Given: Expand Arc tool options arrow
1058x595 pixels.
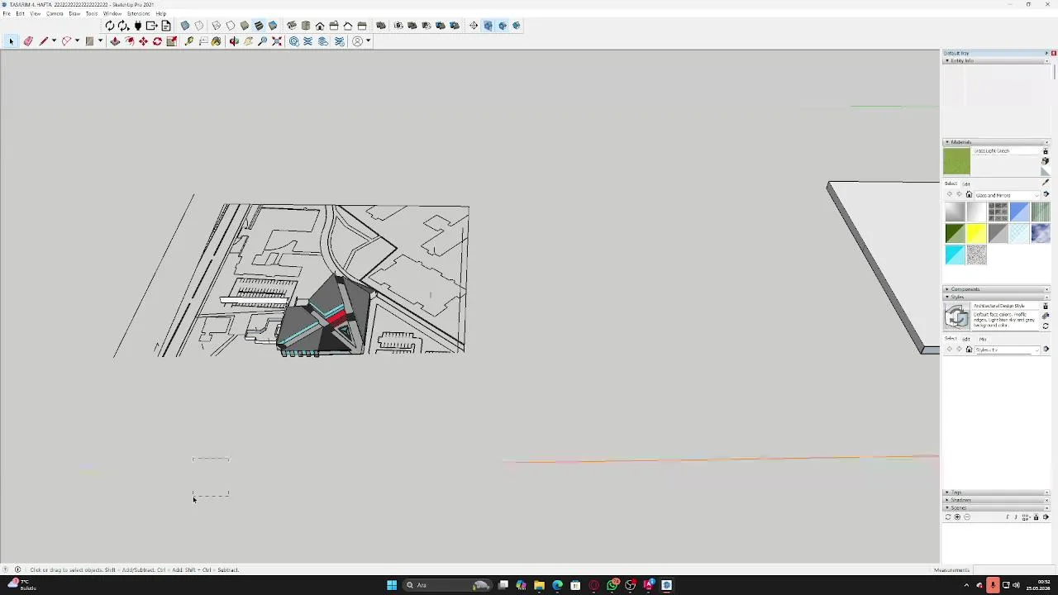Looking at the screenshot, I should point(77,41).
